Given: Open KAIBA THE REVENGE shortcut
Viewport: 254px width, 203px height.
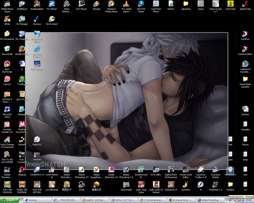Looking at the screenshot, I should coord(22,187).
